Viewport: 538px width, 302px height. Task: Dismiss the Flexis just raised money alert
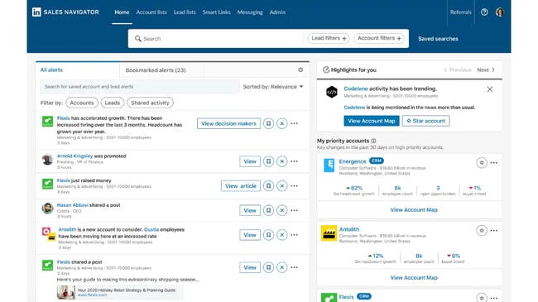tap(282, 186)
